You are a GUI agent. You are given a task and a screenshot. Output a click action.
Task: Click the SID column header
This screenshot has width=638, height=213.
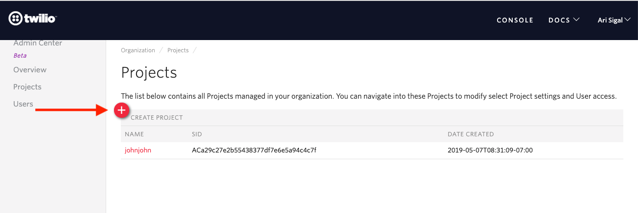(197, 134)
